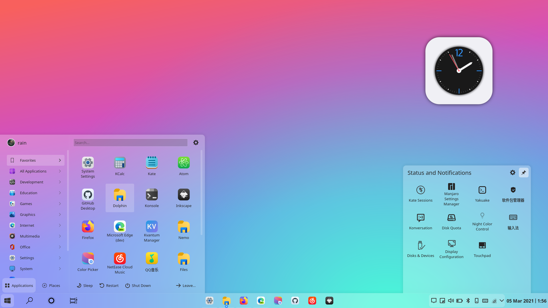Image resolution: width=548 pixels, height=308 pixels.
Task: Expand the Development category
Action: (36, 182)
